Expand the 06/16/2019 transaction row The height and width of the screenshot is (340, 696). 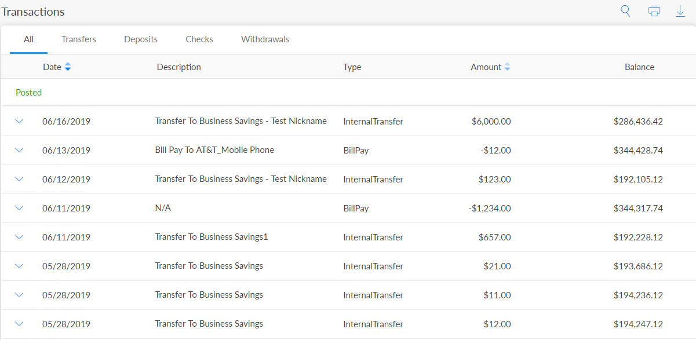[19, 121]
